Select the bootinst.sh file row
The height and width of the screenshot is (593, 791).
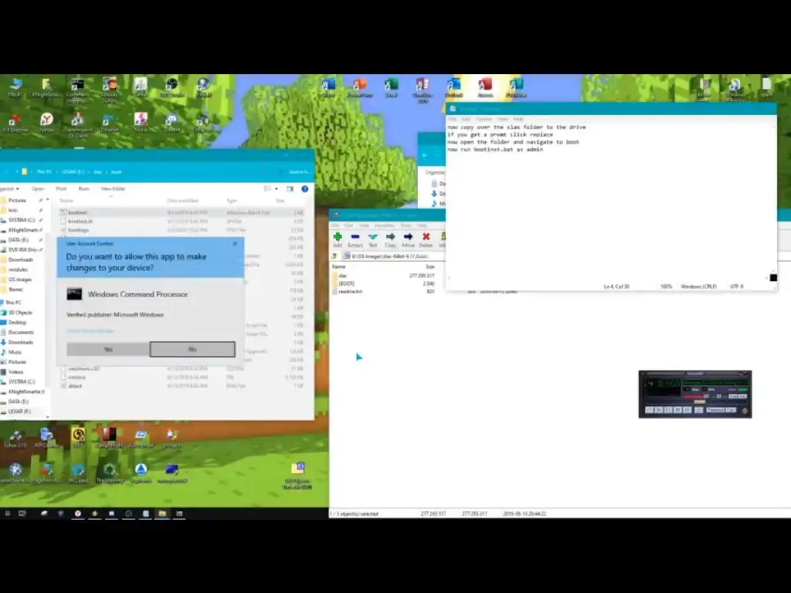(x=182, y=222)
